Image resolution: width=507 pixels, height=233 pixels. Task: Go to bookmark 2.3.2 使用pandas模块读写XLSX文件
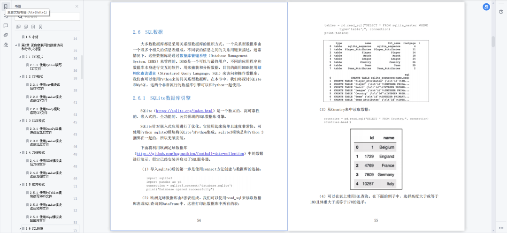[x=46, y=143]
